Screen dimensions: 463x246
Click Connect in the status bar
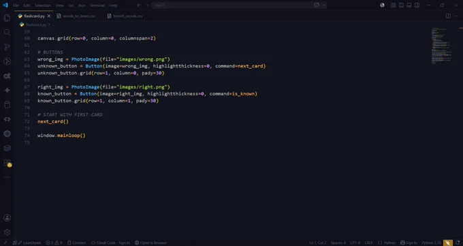76,243
